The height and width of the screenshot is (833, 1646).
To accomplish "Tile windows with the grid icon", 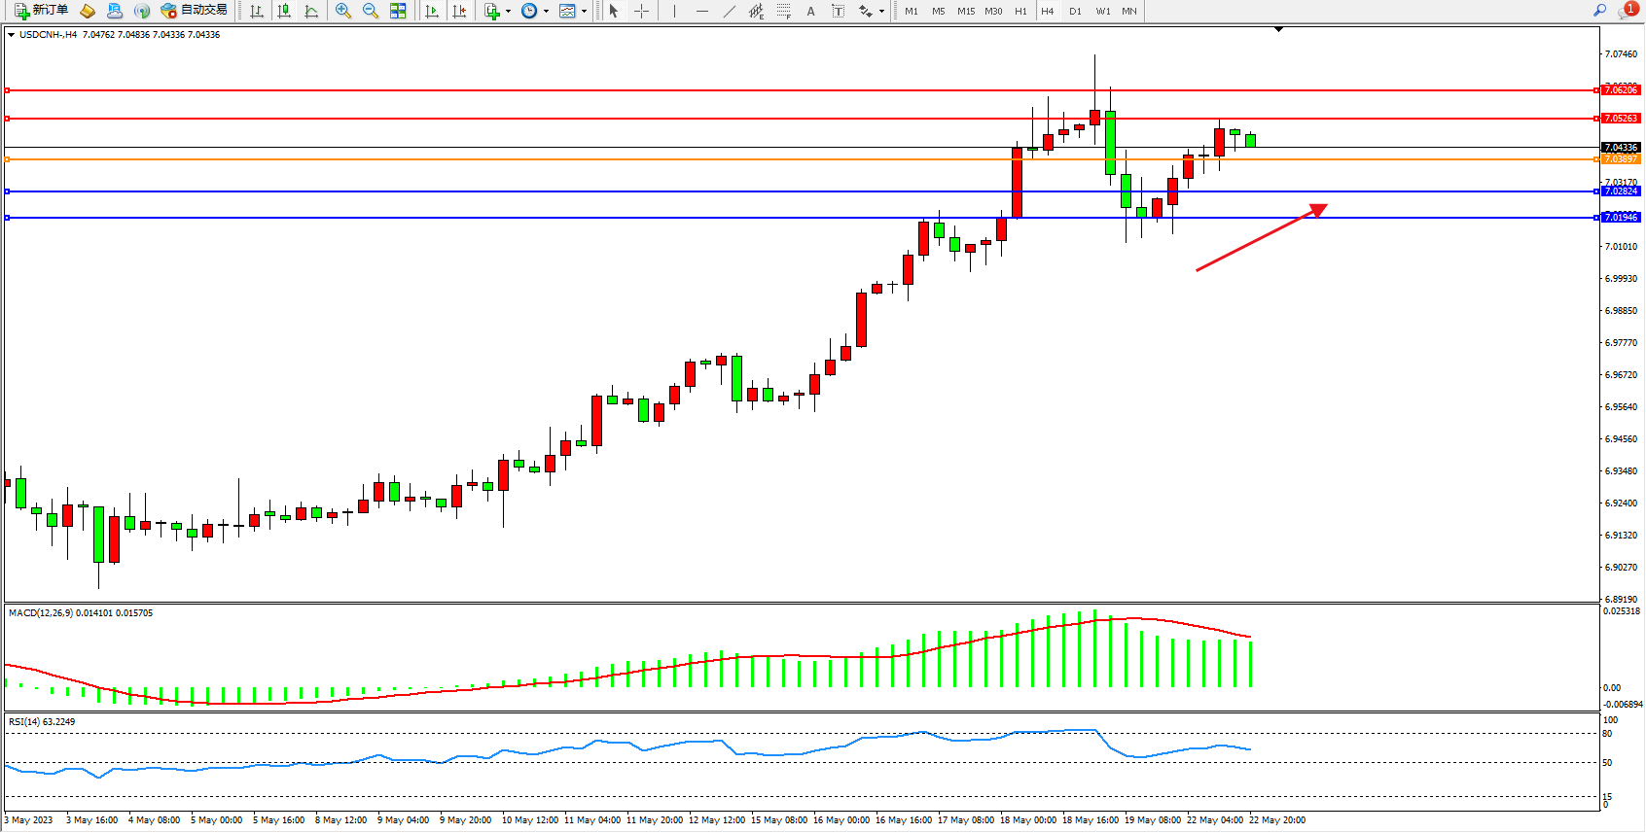I will point(398,11).
